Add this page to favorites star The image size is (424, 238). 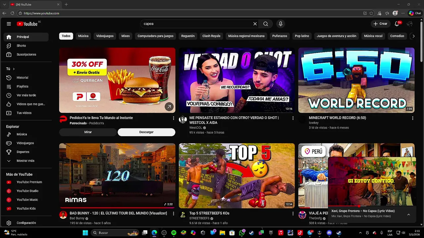point(371,13)
